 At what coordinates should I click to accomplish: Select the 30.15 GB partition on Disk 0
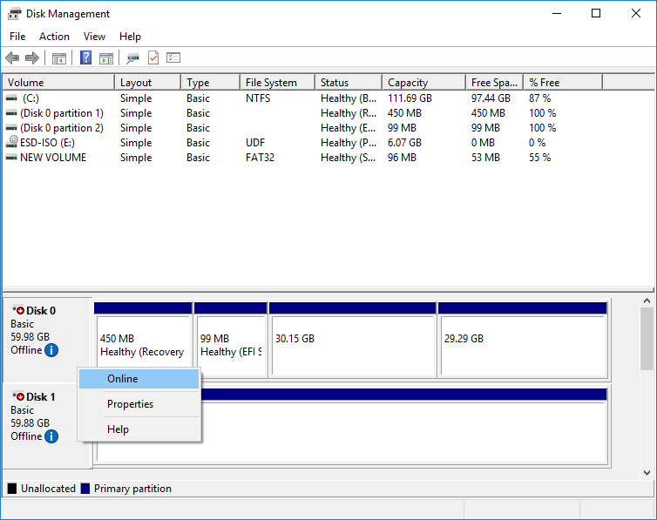click(352, 340)
